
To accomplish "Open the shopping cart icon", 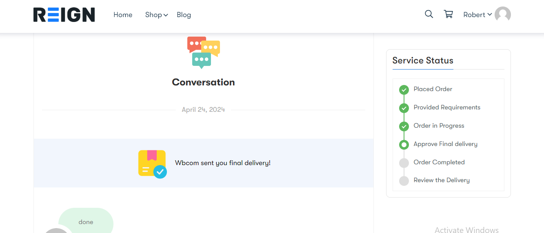I will [x=448, y=14].
